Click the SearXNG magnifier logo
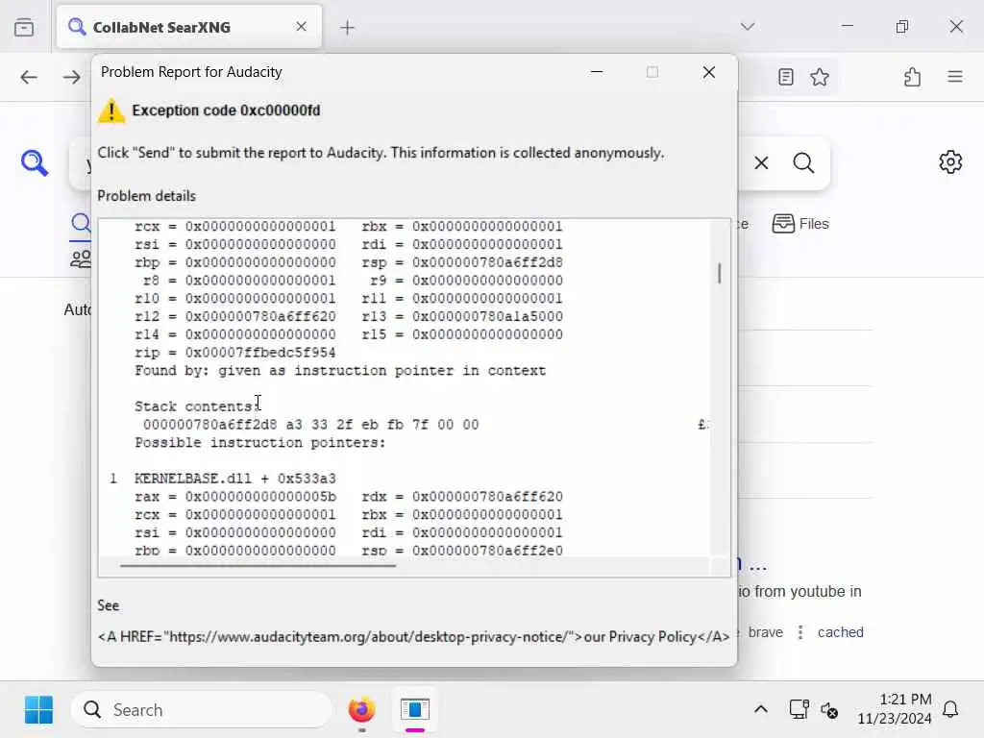Image resolution: width=984 pixels, height=738 pixels. tap(35, 162)
